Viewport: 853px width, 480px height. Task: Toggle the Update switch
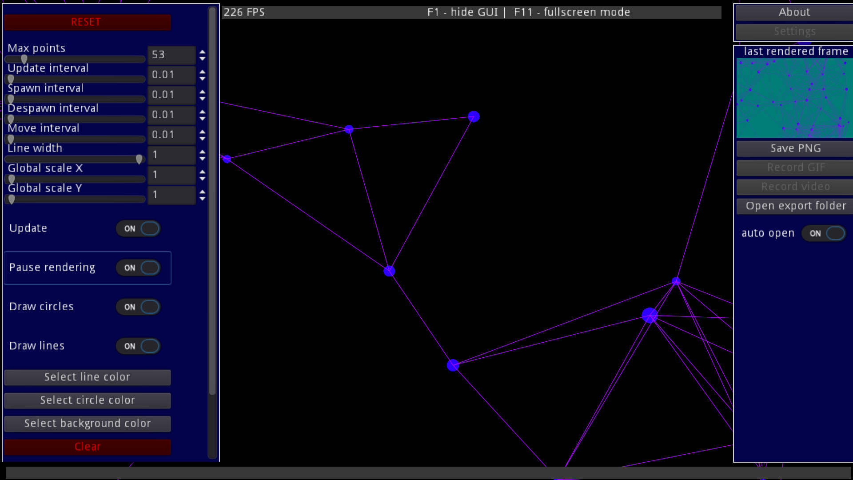tap(138, 228)
